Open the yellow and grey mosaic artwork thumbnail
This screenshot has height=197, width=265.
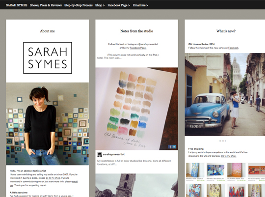point(215,191)
